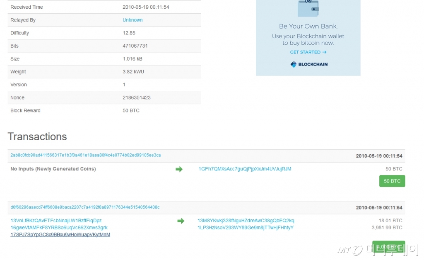Screen dimensions: 424x260
Task: Open input address starting with 13VnLfBKz
Action: [56, 221]
